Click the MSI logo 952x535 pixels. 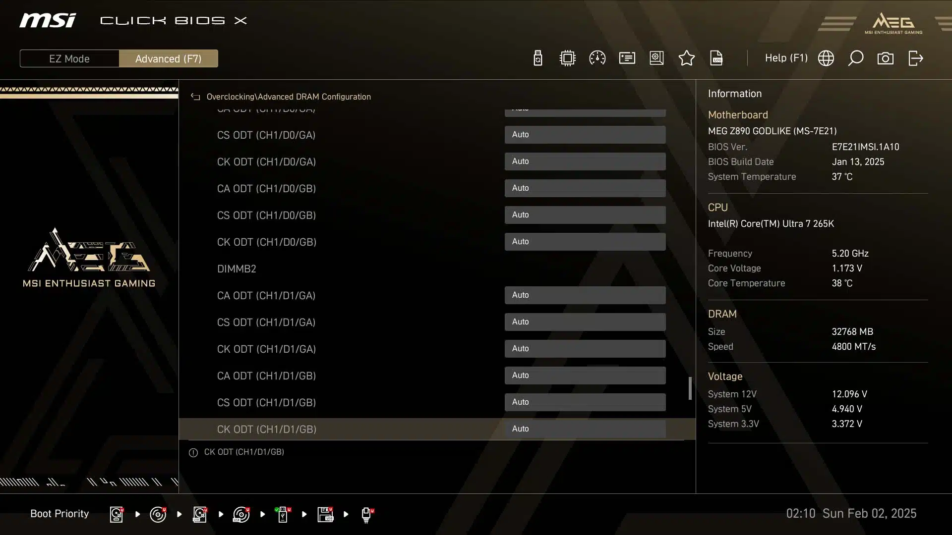(48, 20)
